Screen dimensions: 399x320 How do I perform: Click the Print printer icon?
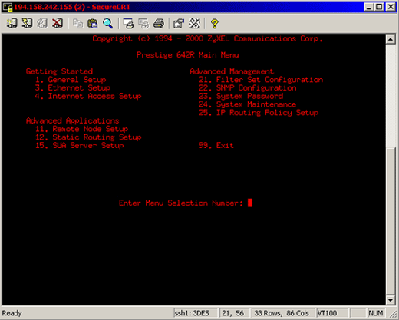[x=159, y=23]
